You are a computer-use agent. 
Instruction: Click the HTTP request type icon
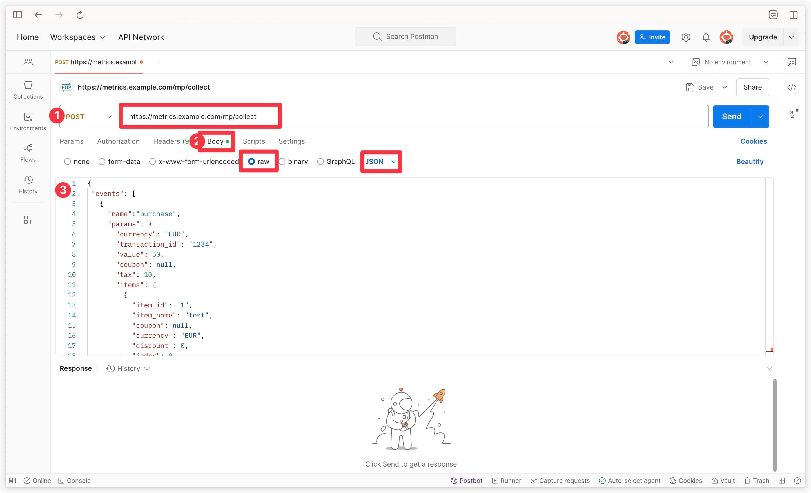(66, 87)
